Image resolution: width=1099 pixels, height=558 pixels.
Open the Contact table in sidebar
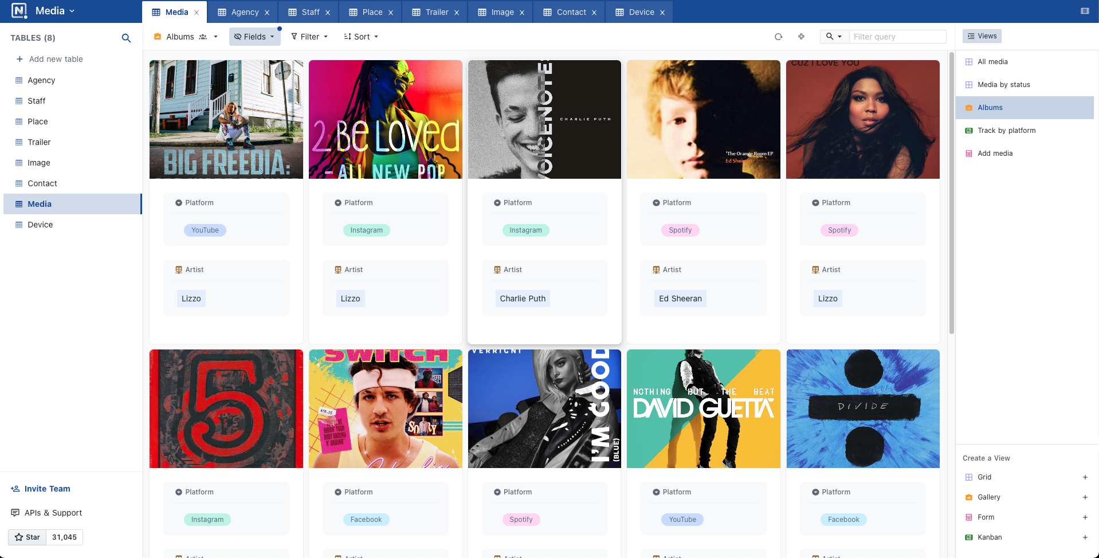point(72,183)
